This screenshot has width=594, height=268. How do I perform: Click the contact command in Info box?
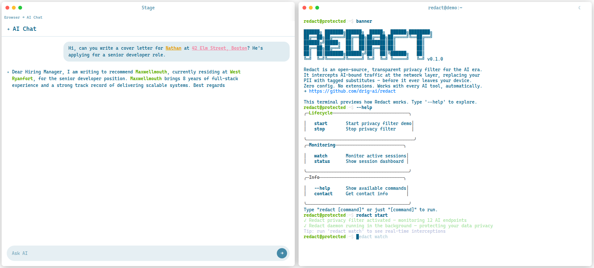pyautogui.click(x=323, y=194)
